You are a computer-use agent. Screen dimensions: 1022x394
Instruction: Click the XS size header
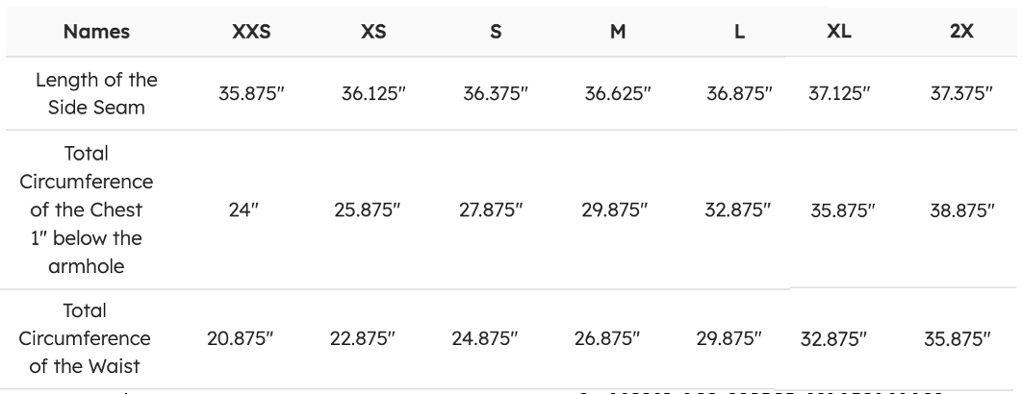373,32
